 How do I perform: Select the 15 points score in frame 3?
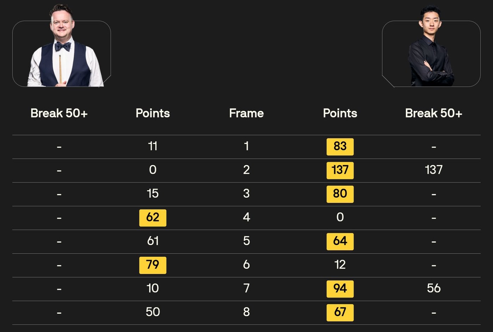click(152, 193)
